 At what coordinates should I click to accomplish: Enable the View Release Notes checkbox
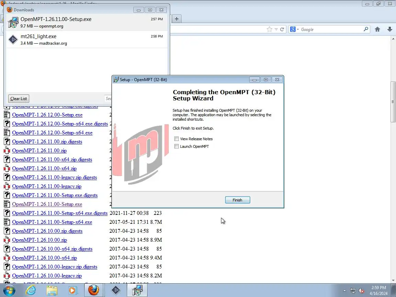[x=177, y=139]
